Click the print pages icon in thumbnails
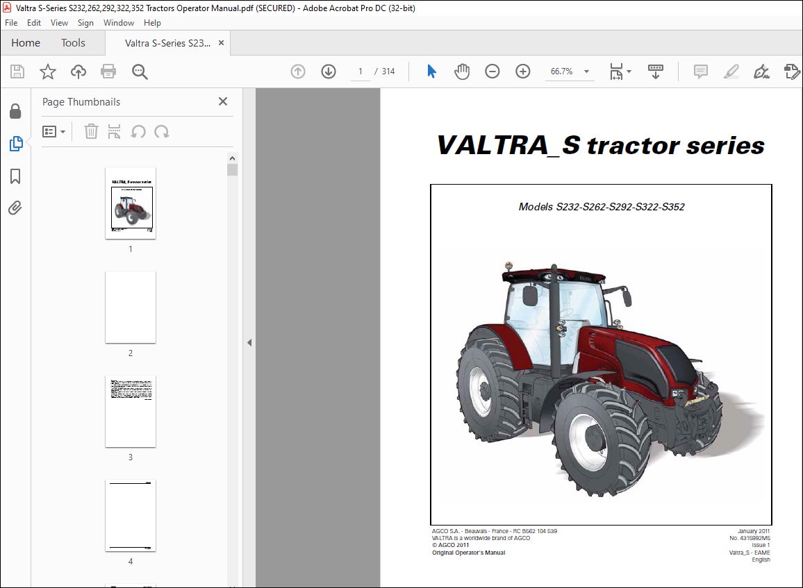The width and height of the screenshot is (803, 588). tap(114, 131)
